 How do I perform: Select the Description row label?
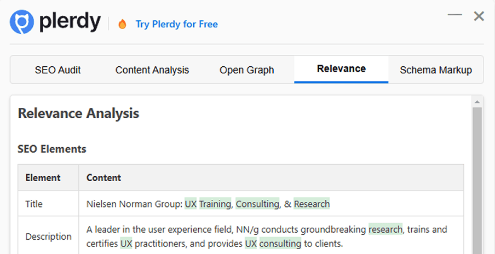[x=48, y=236]
